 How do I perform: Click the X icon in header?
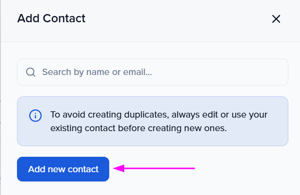coord(276,19)
